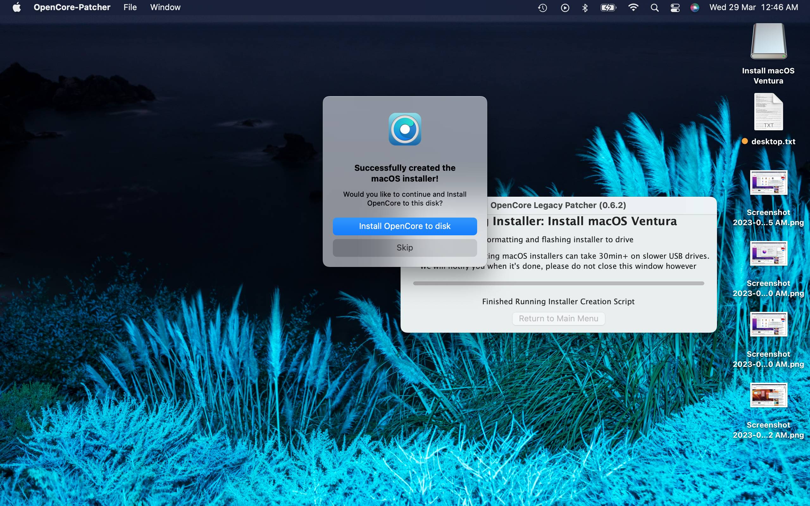Click the Now Playing menu bar icon

(565, 8)
